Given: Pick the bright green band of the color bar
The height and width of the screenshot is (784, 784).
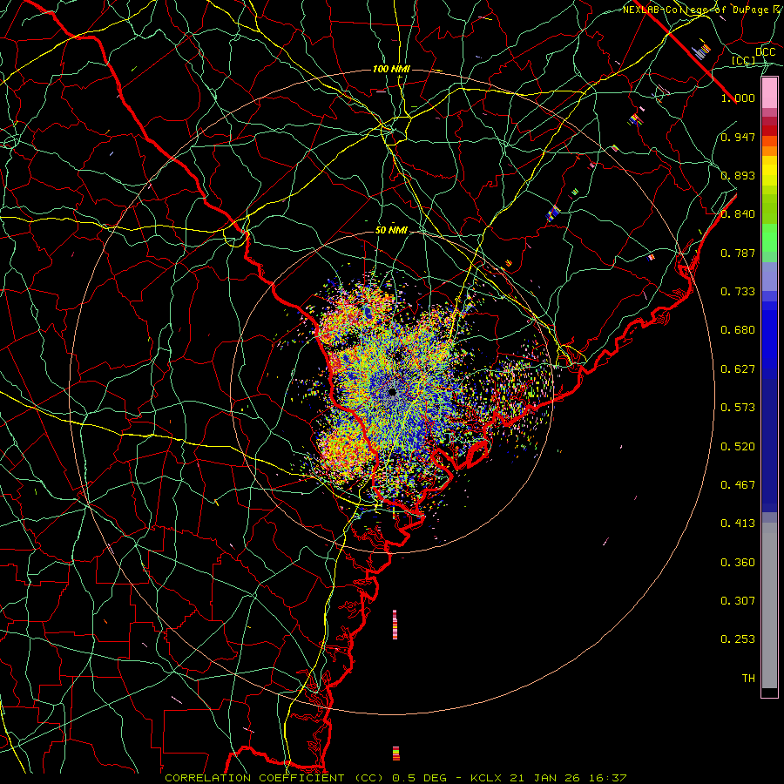Looking at the screenshot, I should pyautogui.click(x=769, y=238).
